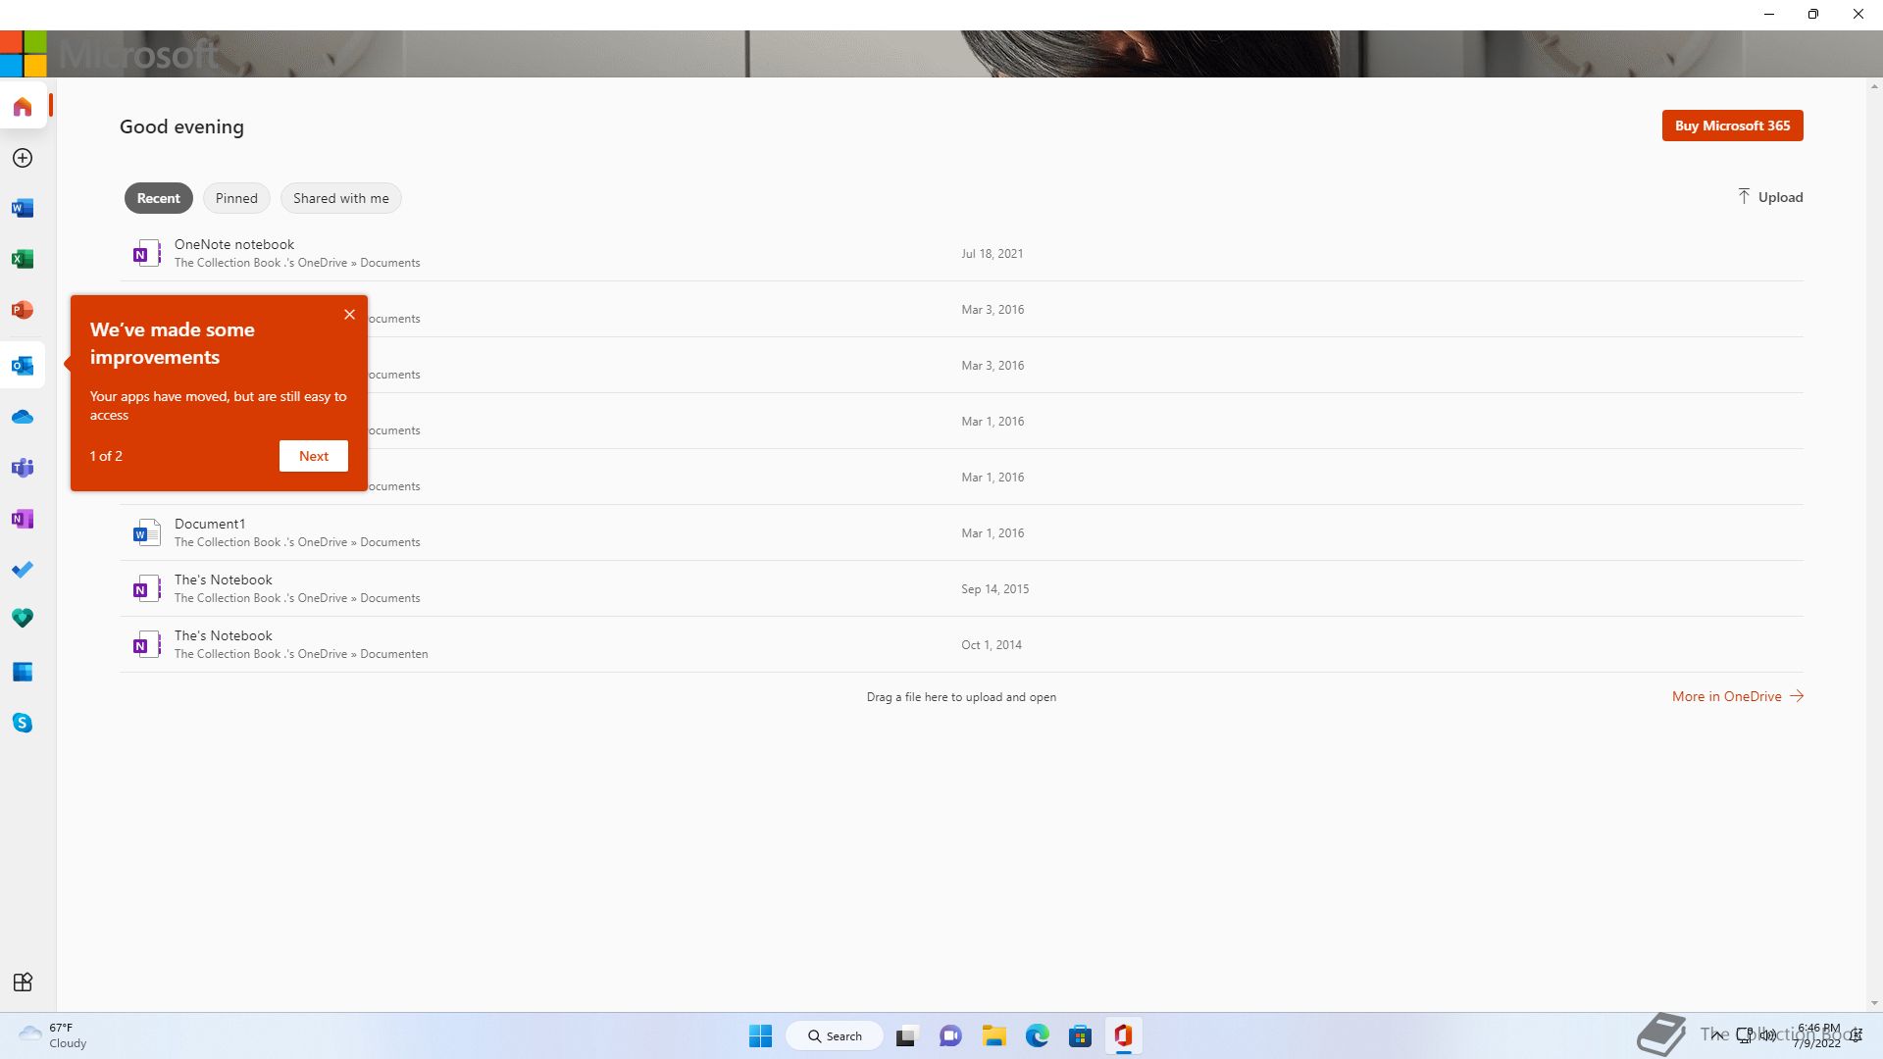Open Outlook from the sidebar
This screenshot has height=1059, width=1883.
click(23, 366)
